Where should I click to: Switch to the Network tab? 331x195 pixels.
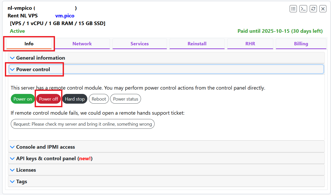(82, 44)
